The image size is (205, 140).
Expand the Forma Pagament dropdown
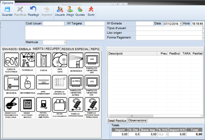coord(203,38)
